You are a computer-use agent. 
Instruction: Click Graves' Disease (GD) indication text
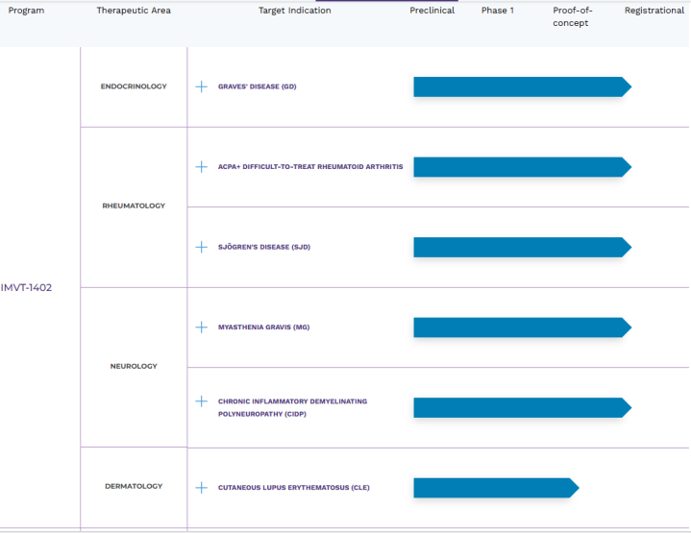tap(258, 86)
